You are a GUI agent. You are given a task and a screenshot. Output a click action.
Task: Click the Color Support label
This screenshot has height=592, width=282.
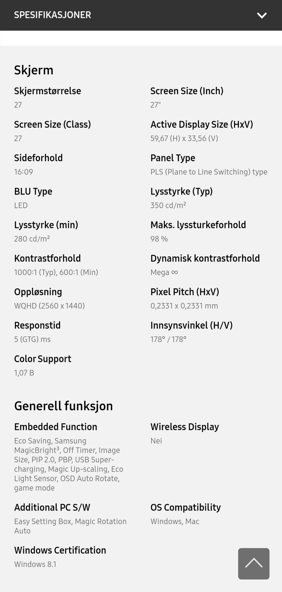[x=43, y=359]
